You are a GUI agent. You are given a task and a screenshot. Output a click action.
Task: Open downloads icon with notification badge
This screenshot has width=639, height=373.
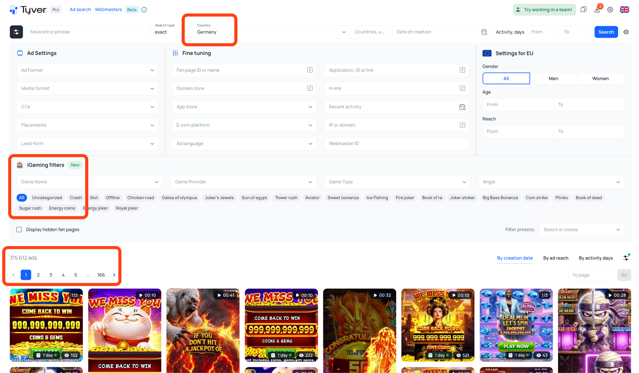click(x=597, y=9)
